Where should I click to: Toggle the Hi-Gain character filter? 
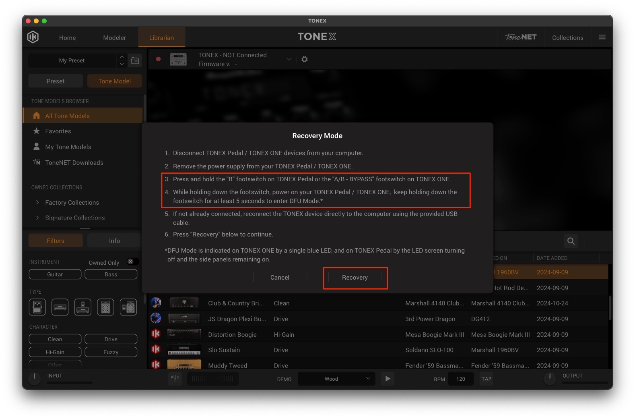55,352
